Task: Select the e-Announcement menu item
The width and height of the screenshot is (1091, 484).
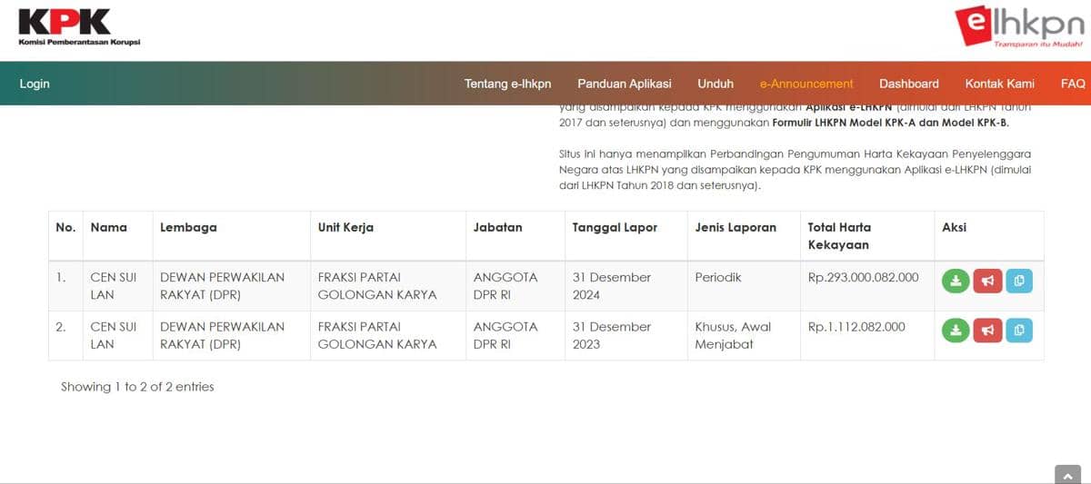Action: tap(806, 84)
